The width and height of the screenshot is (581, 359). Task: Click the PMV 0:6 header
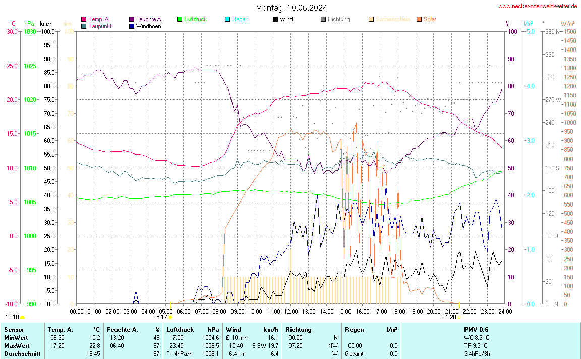476,329
